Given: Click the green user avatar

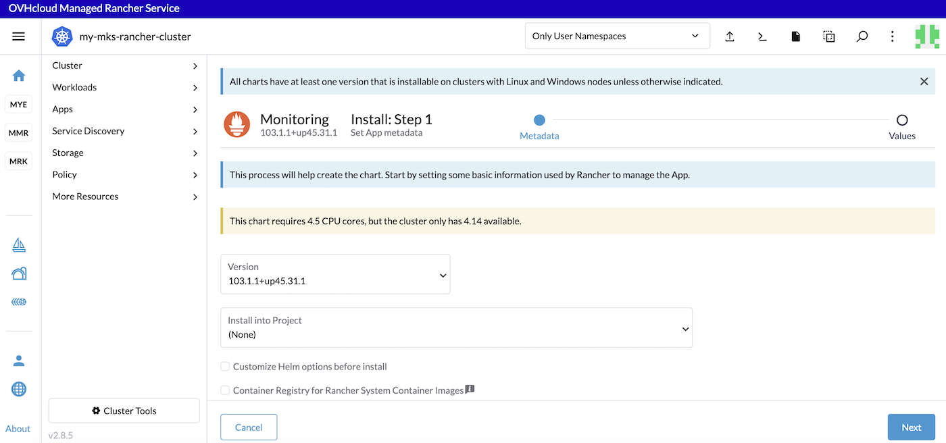Looking at the screenshot, I should coord(926,36).
